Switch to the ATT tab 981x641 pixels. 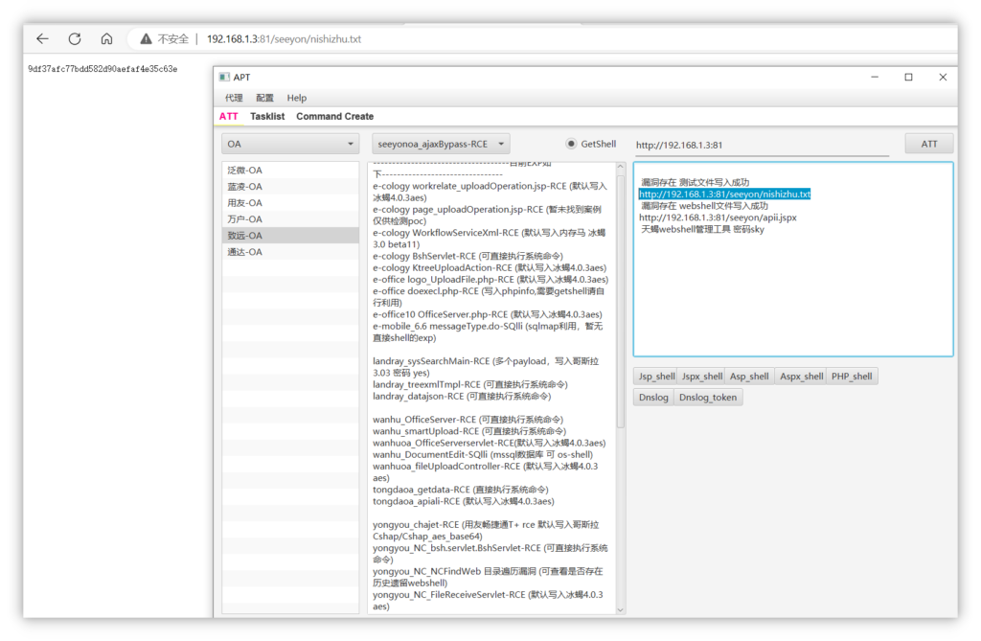point(228,117)
